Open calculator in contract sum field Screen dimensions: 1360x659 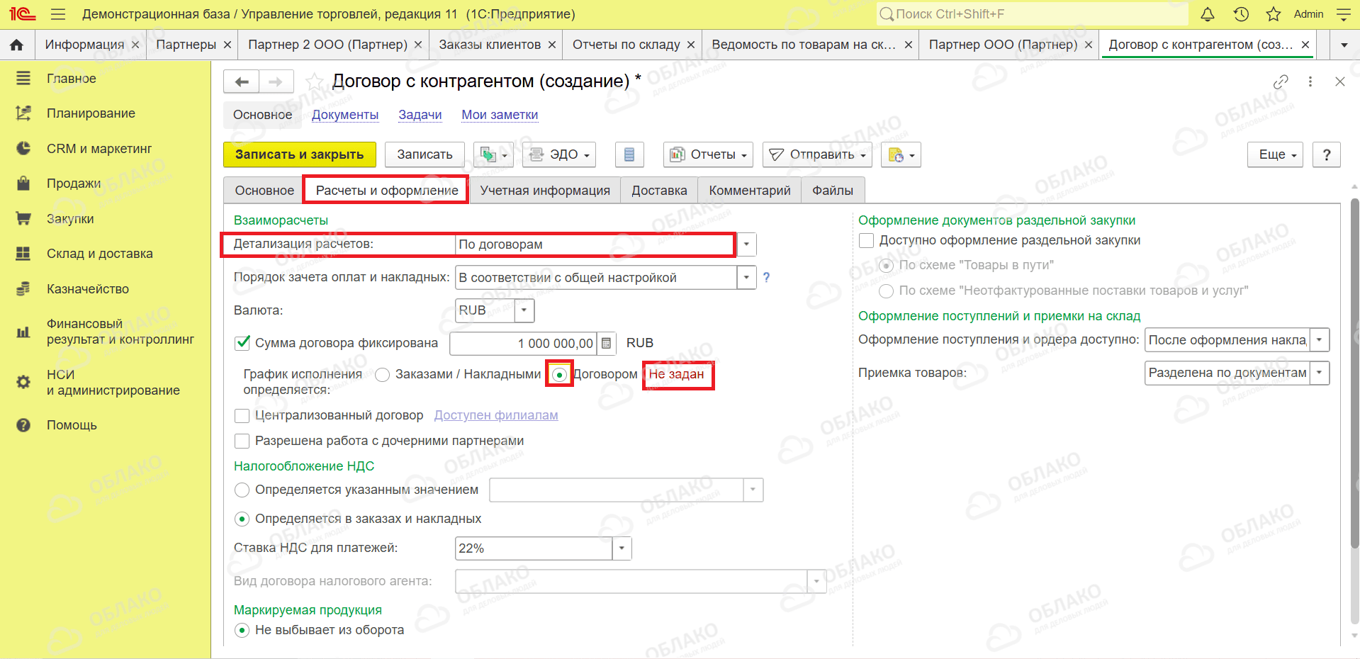606,344
